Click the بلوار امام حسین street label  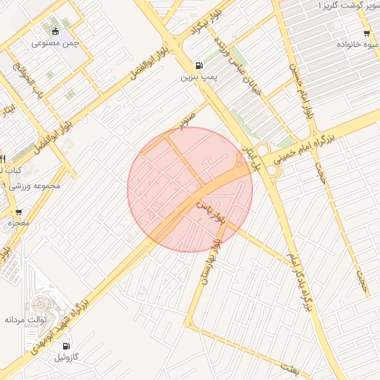click(x=301, y=91)
